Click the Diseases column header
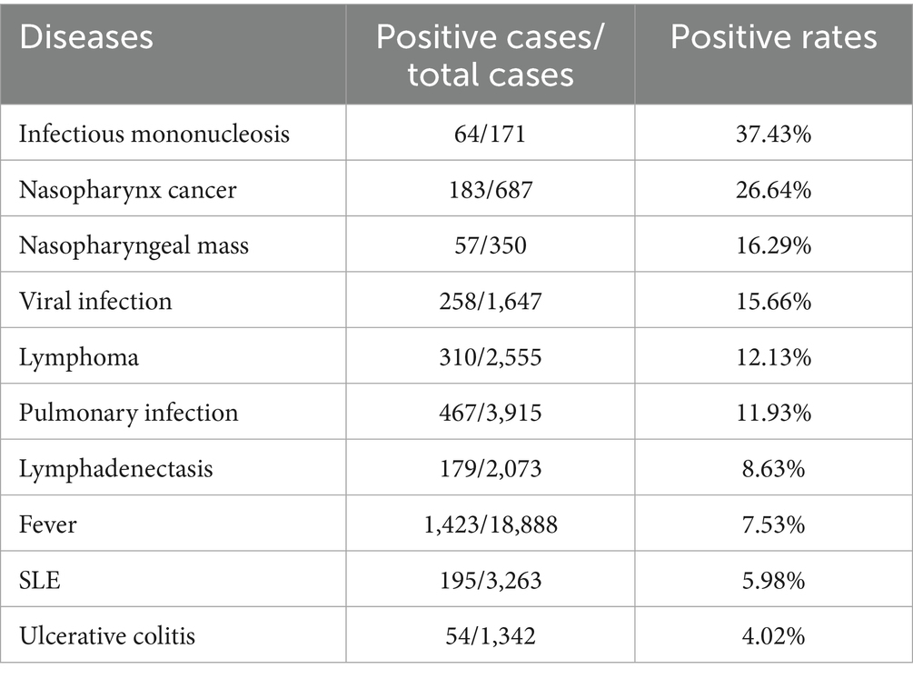Screen dimensions: 913x679 86,37
